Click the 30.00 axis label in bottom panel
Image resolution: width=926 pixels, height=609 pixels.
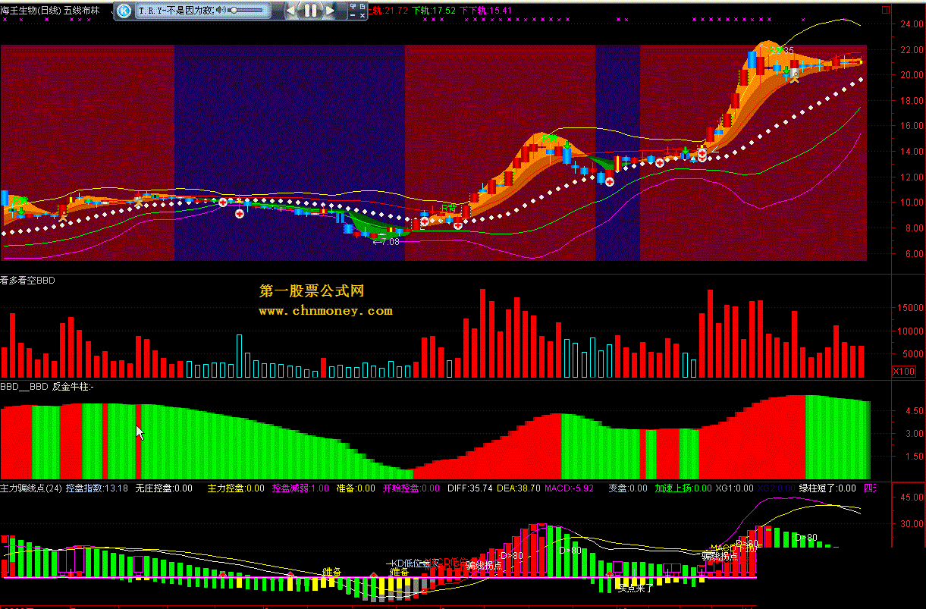(910, 523)
